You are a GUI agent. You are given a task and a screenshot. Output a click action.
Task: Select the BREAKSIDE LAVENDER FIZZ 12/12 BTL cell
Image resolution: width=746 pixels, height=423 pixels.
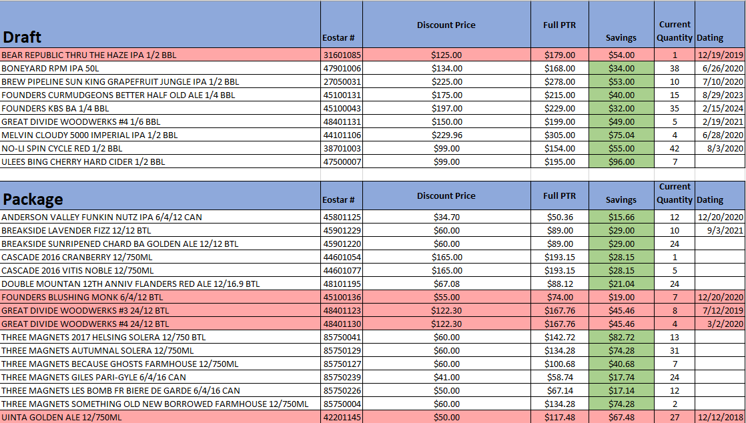pos(160,230)
